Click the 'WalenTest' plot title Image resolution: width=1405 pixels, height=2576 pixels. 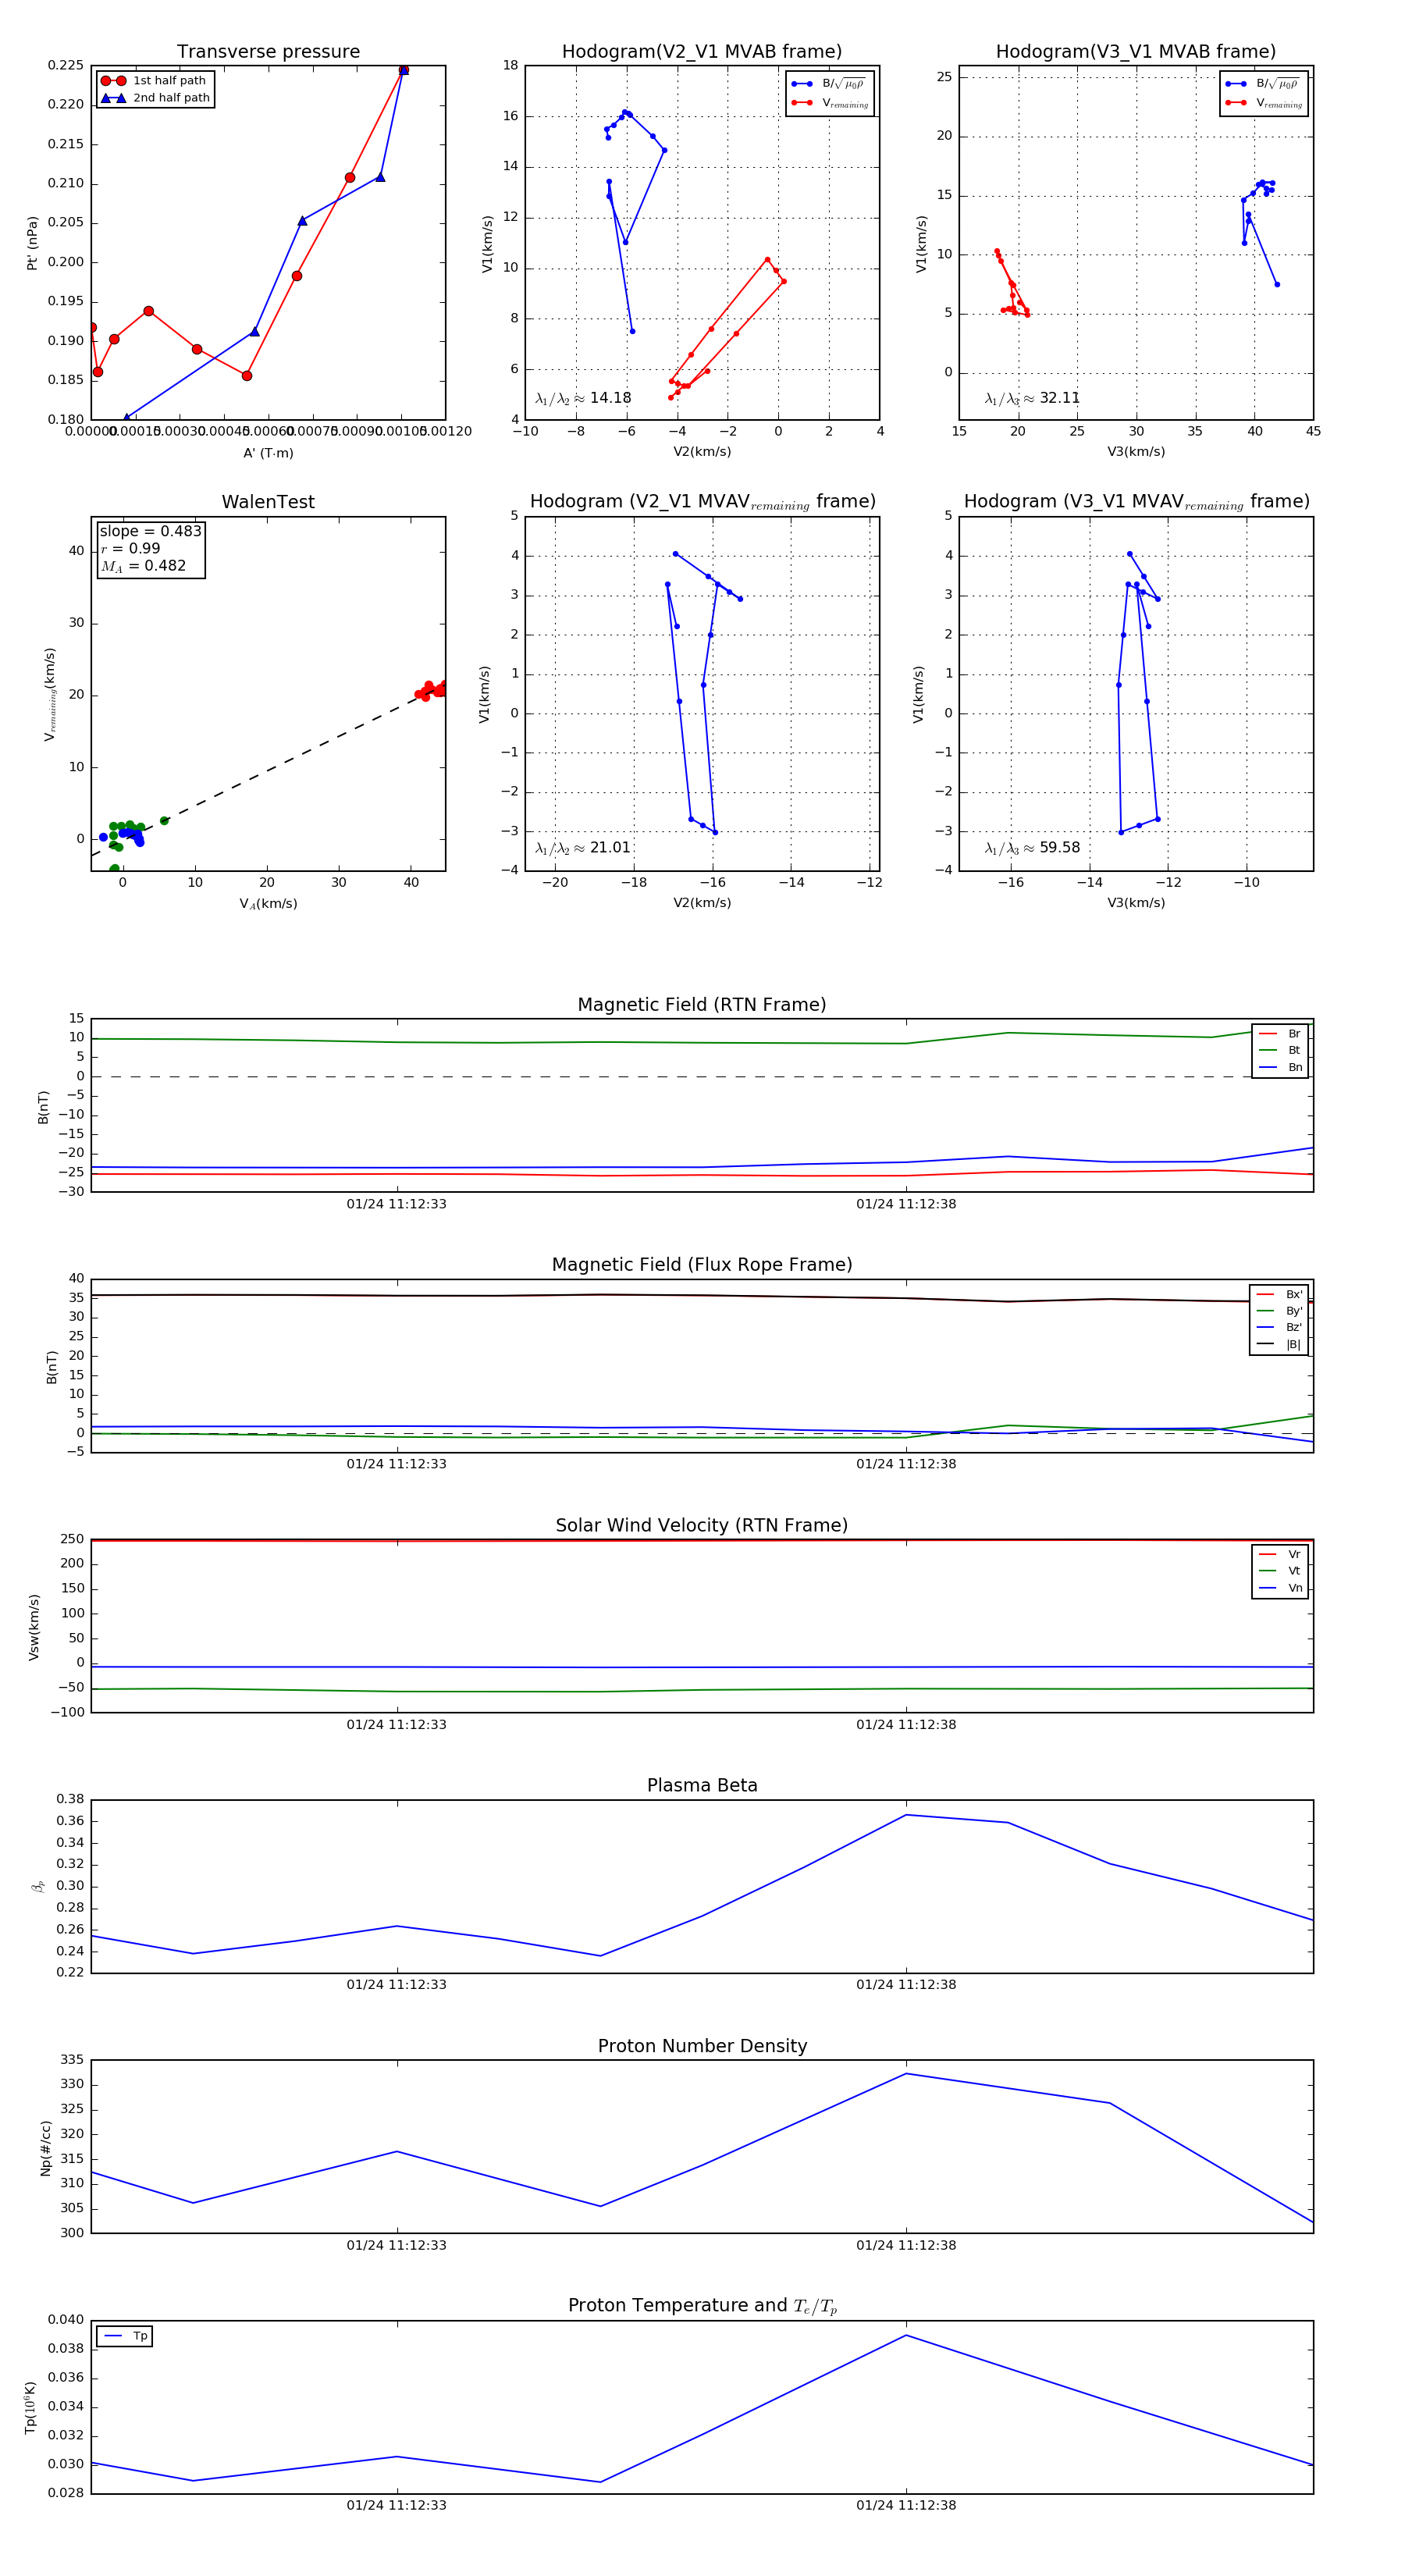[x=268, y=502]
